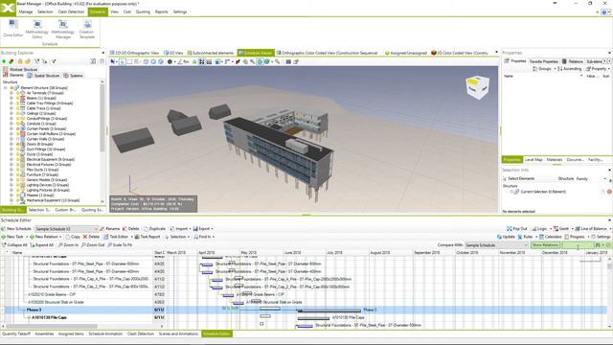Switch to the Schedule Animation bottom tab

[105, 333]
